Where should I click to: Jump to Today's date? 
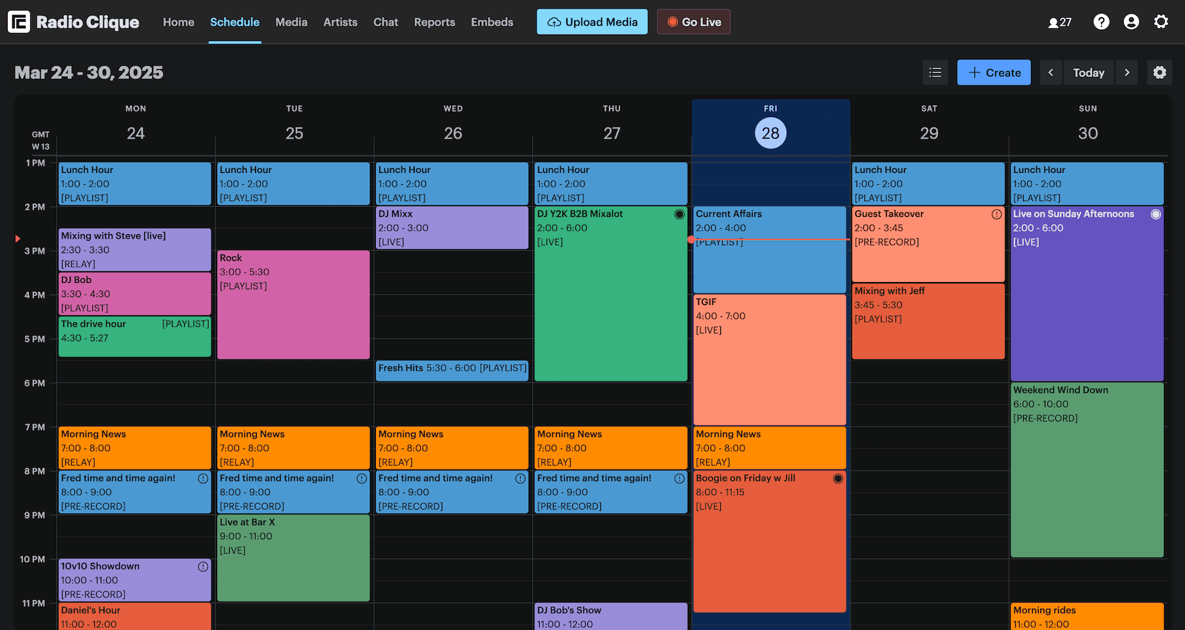click(1089, 72)
